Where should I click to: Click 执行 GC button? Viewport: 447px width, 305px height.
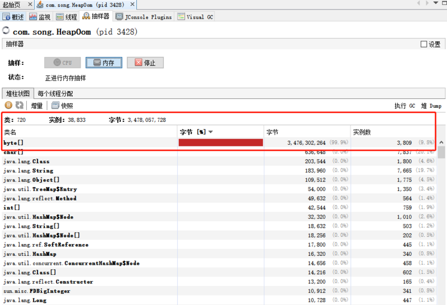405,106
